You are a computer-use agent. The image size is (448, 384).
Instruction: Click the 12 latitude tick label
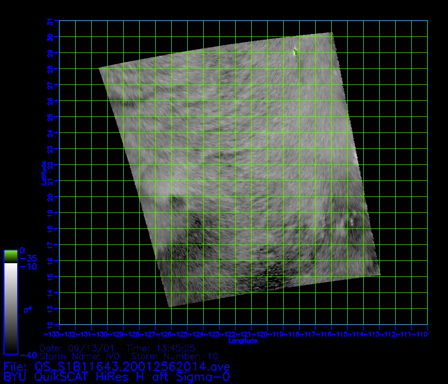[x=50, y=325]
